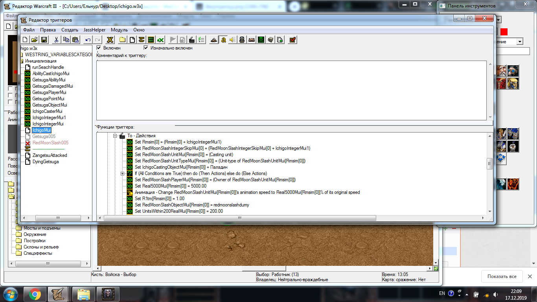The width and height of the screenshot is (537, 302).
Task: Select the 'Анимация - Change' animation speed action
Action: coord(247,192)
